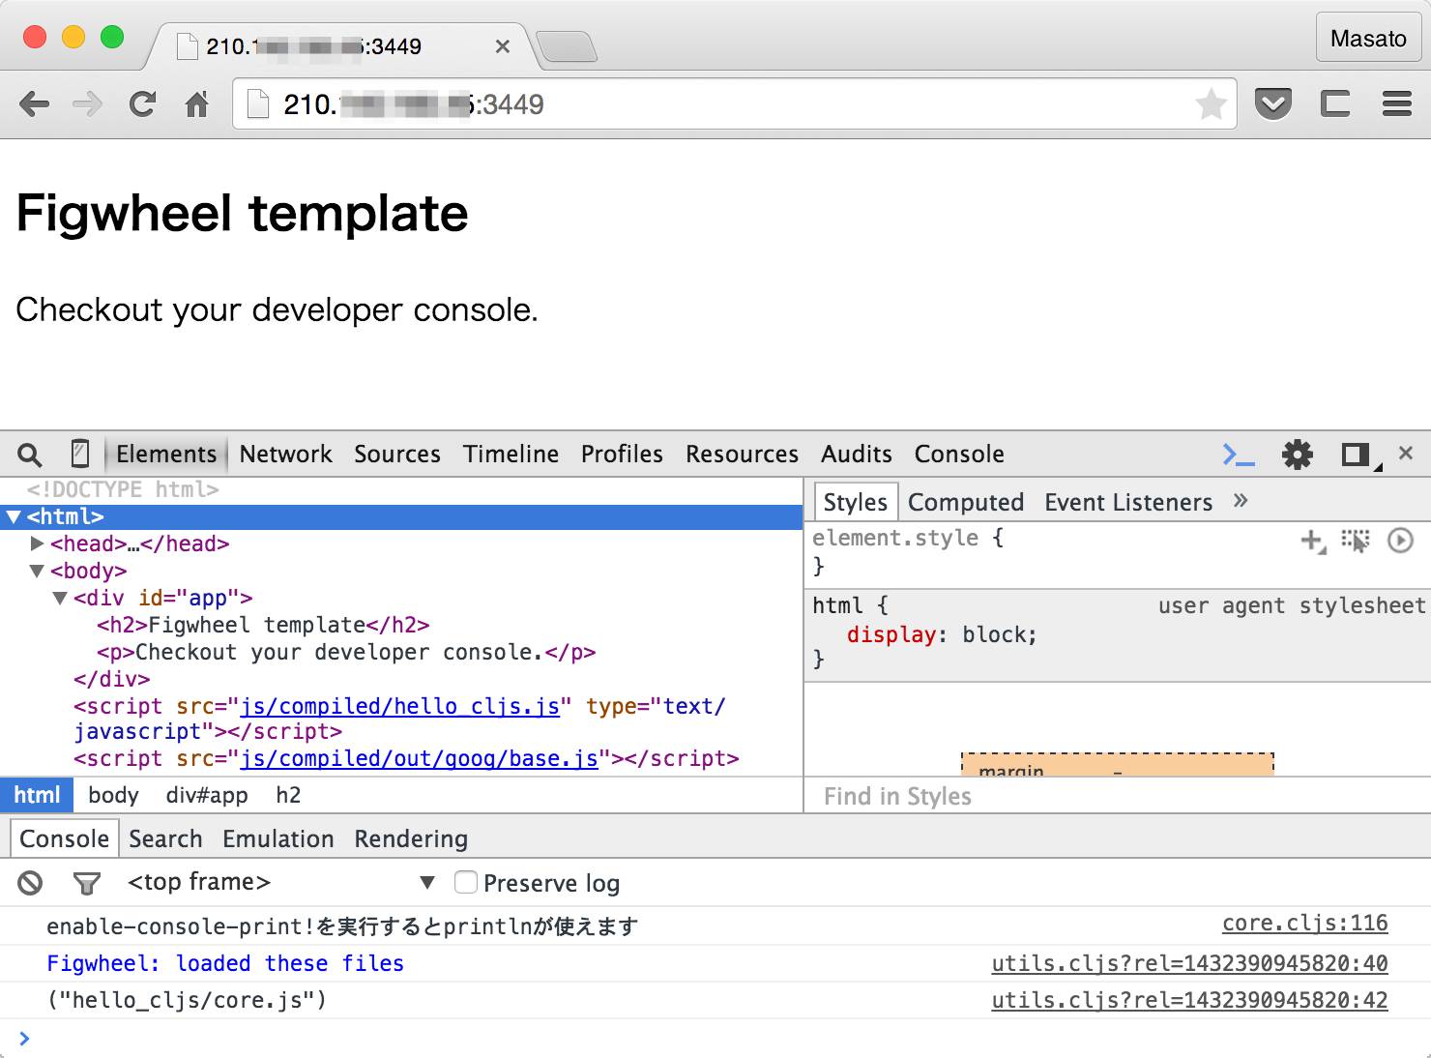Toggle the drawer console open
1431x1058 pixels.
point(1239,454)
